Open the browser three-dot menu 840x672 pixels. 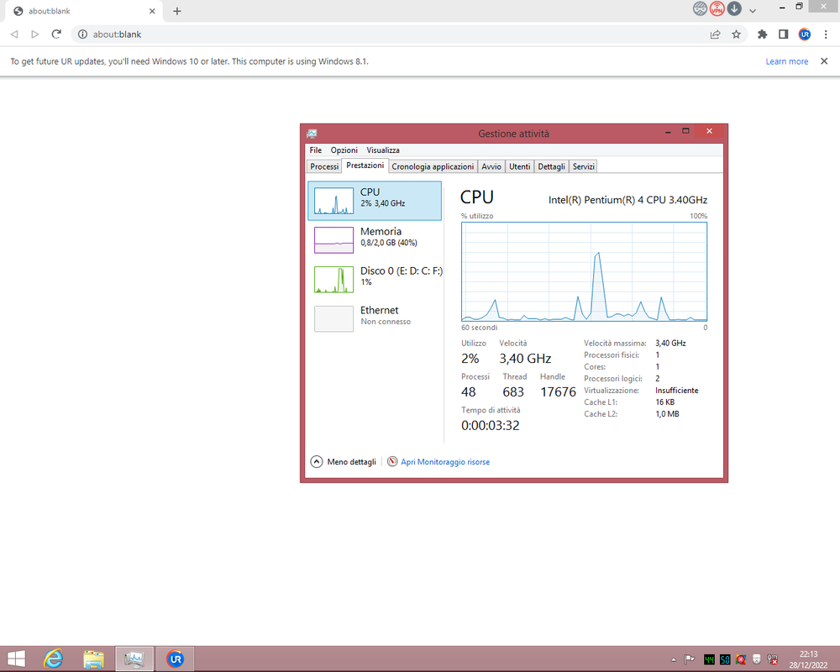pos(826,34)
